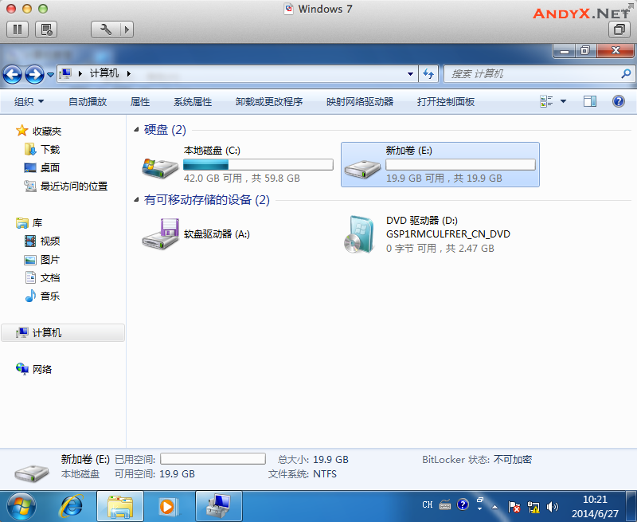The image size is (637, 522).
Task: Open address bar history dropdown
Action: click(410, 74)
